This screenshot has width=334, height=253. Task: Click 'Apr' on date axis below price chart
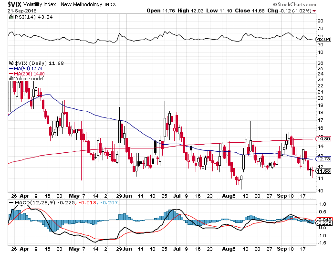tap(24, 196)
